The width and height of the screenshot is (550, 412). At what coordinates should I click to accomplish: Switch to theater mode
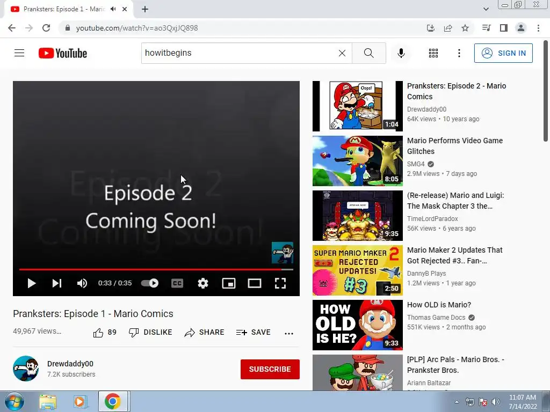click(254, 283)
